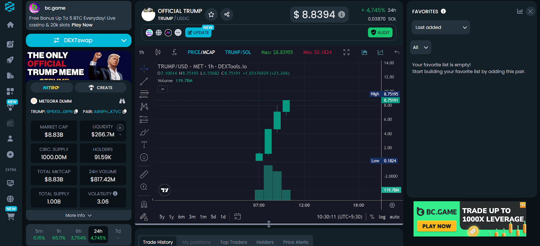Screen dimensions: 540x246
Task: Expand More info section
Action: click(x=79, y=215)
